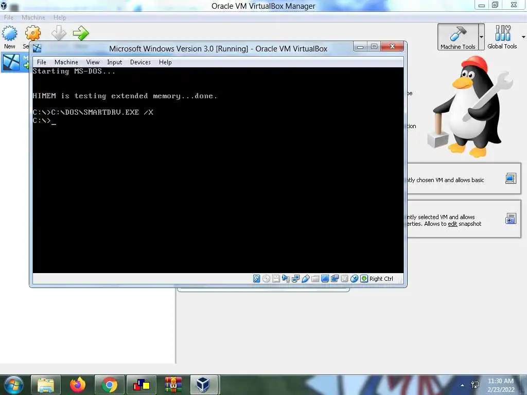Open the Help menu in VirtualBox Manager
This screenshot has width=527, height=395.
(60, 17)
